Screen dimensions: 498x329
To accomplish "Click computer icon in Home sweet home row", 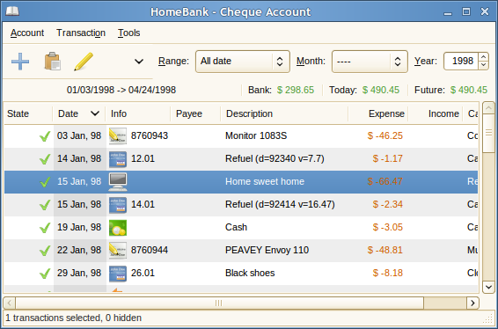I will click(118, 182).
